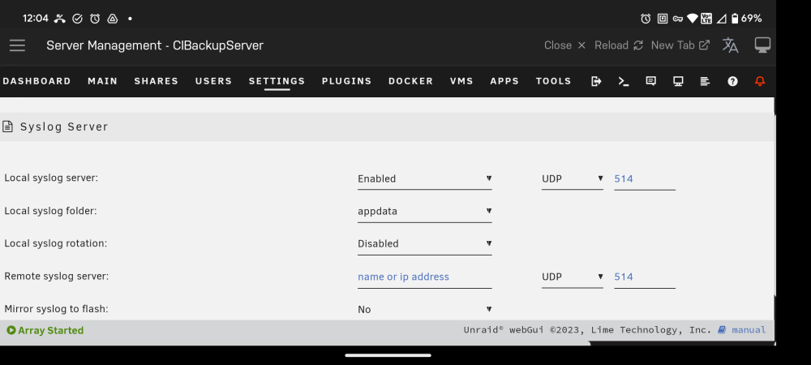
Task: Tap the triangle drive notification icon
Action: pyautogui.click(x=112, y=19)
